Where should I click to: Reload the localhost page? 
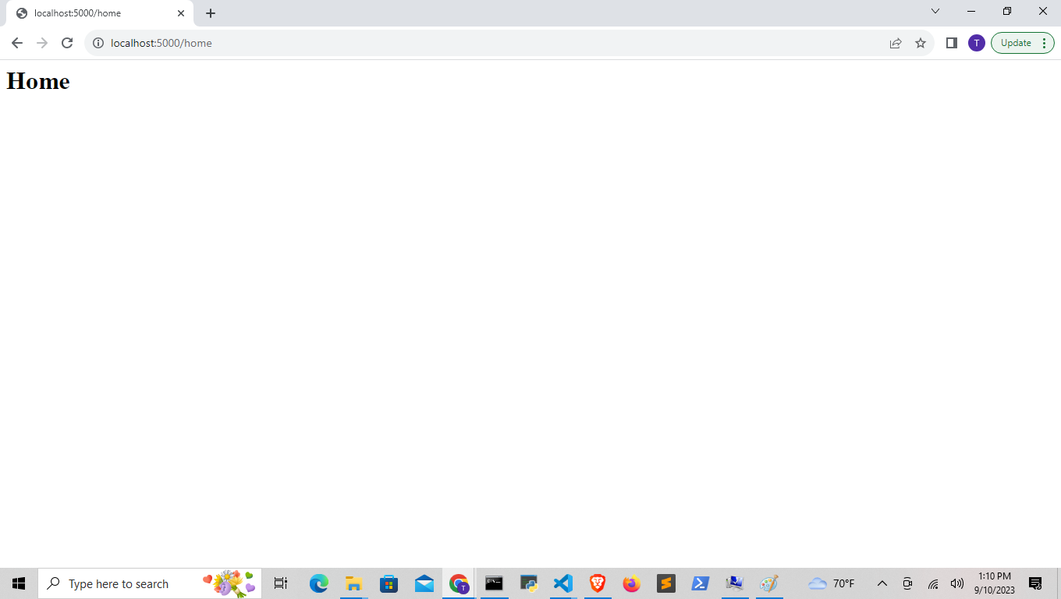pyautogui.click(x=67, y=43)
